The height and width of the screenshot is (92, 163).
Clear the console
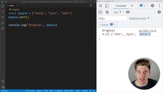(x=107, y=12)
